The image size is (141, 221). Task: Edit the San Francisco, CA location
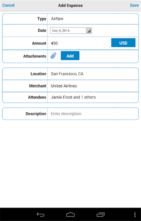(x=93, y=74)
